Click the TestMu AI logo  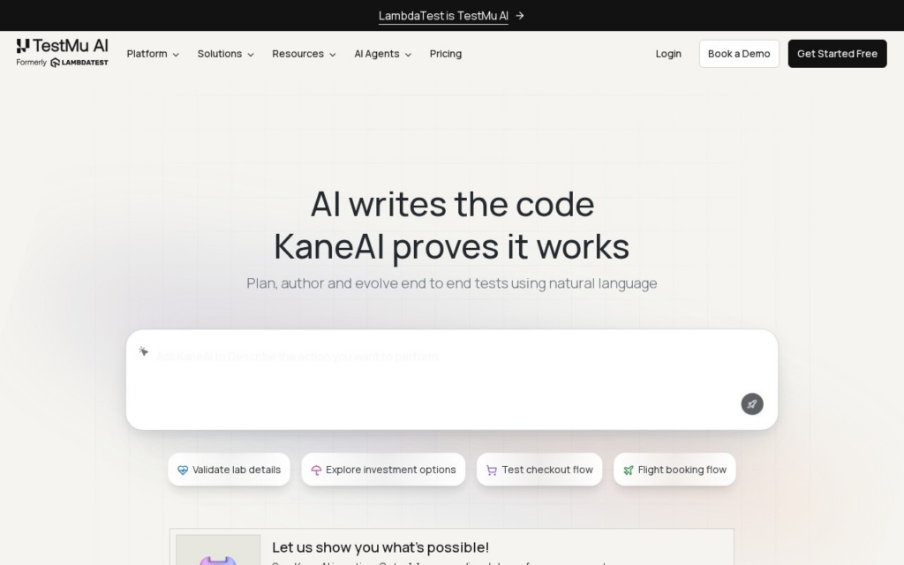[x=63, y=46]
